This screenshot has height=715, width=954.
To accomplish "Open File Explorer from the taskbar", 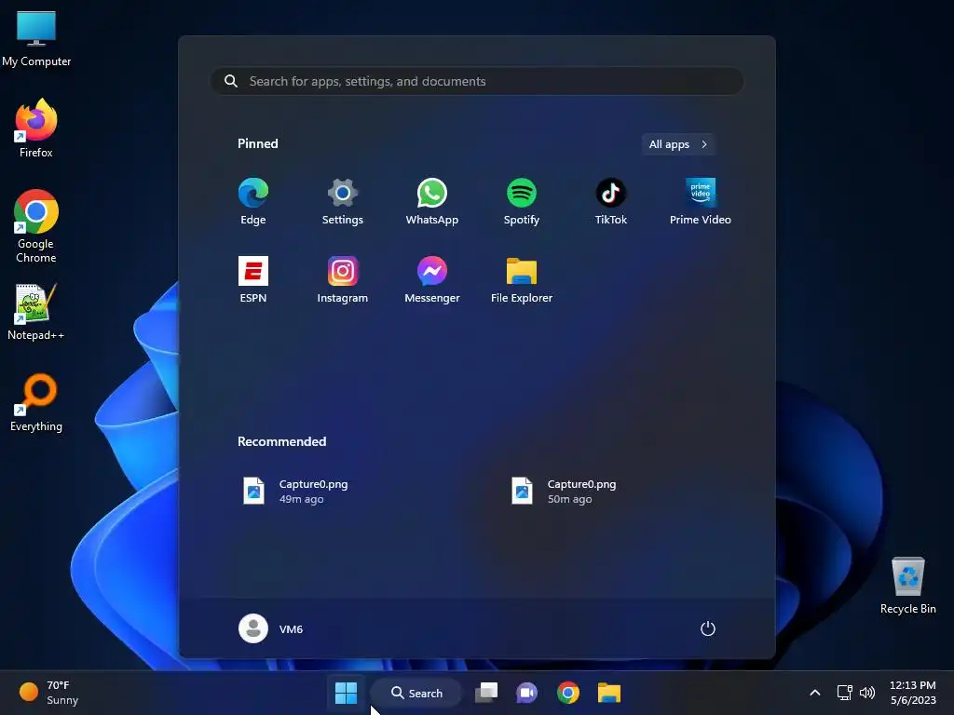I will click(x=609, y=693).
